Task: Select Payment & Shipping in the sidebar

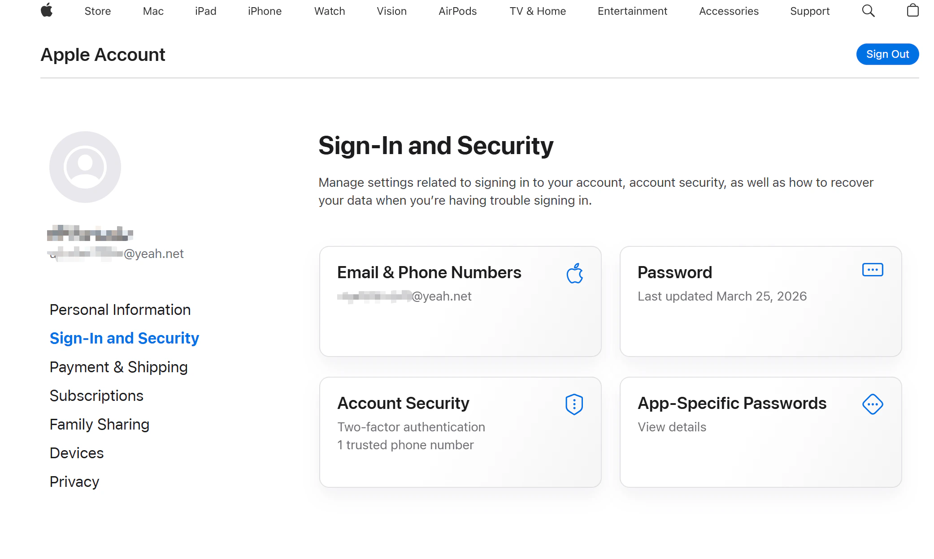Action: 119,367
